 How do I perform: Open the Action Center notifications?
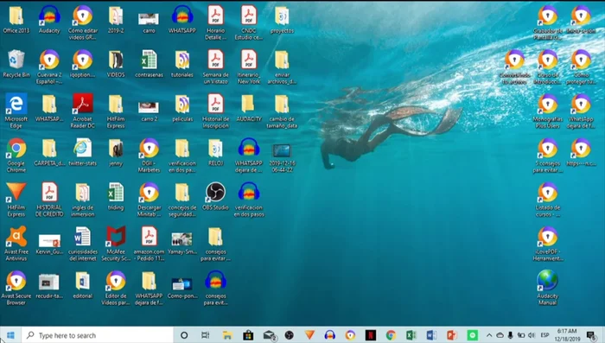click(x=590, y=335)
